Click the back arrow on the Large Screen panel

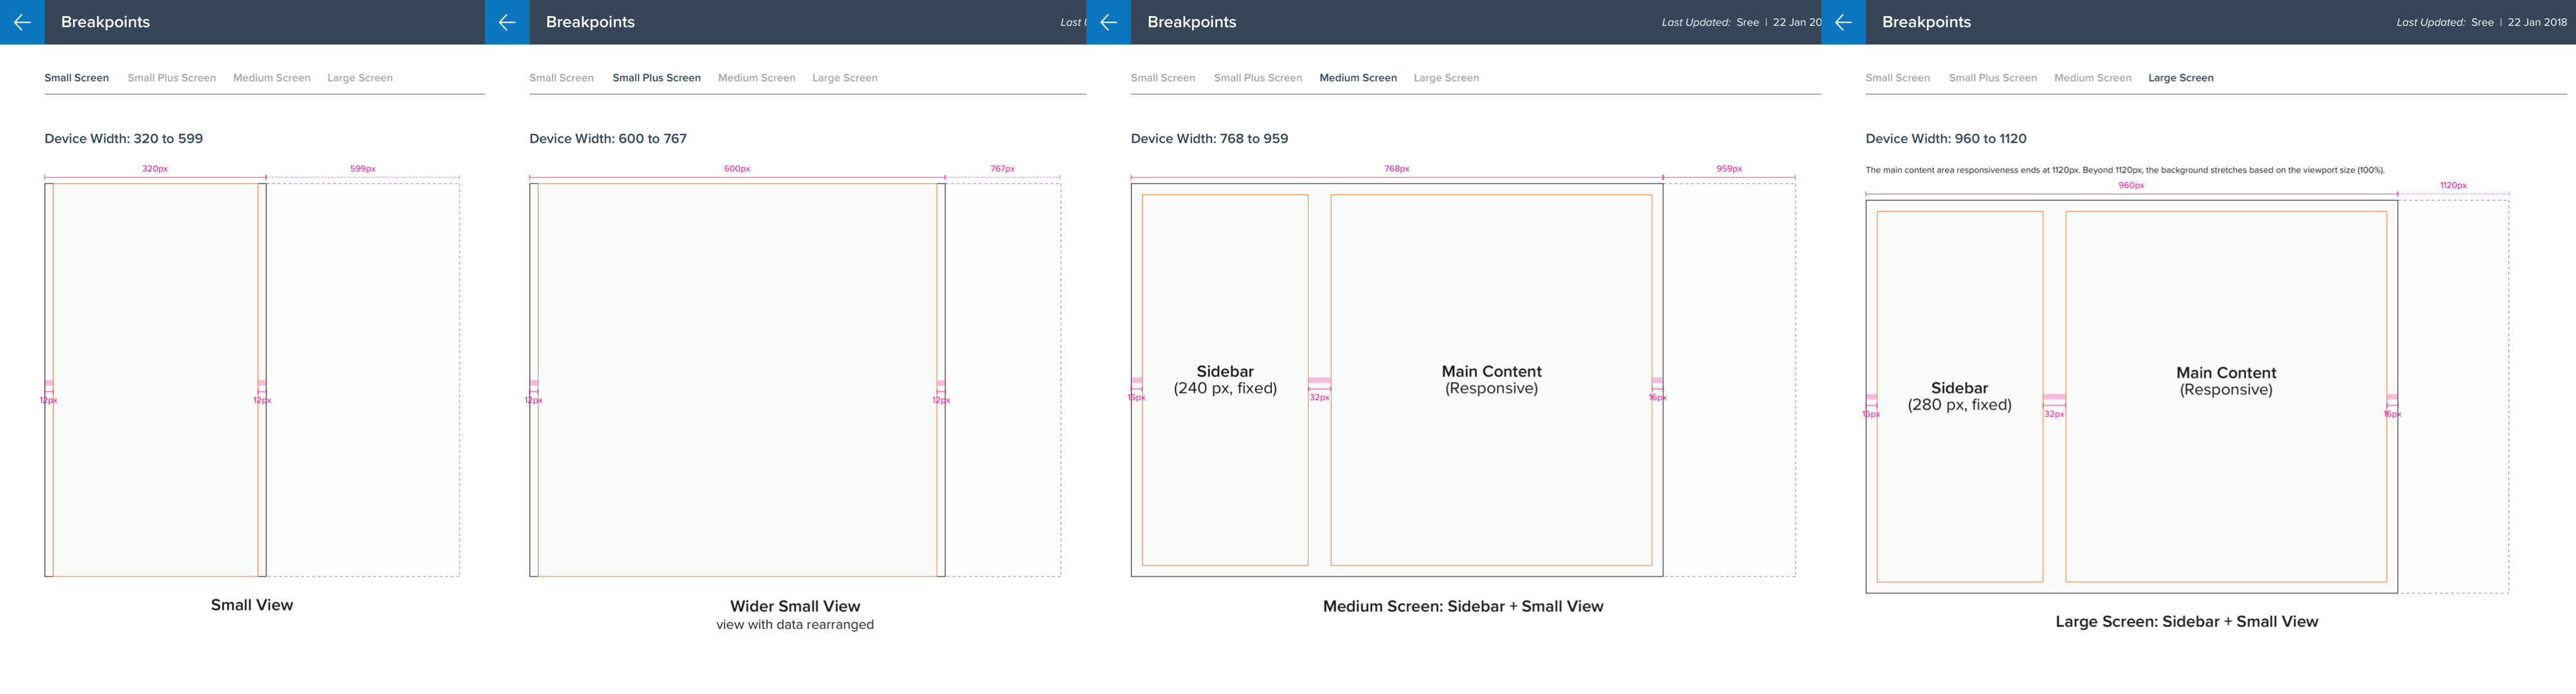[1842, 22]
